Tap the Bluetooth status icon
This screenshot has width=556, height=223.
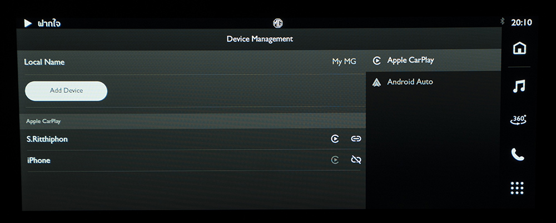coord(502,21)
